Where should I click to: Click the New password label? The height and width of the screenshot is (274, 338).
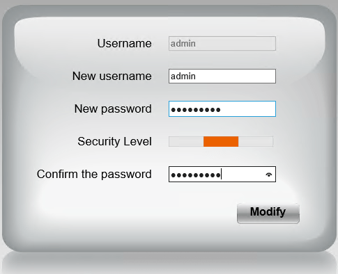(x=113, y=109)
